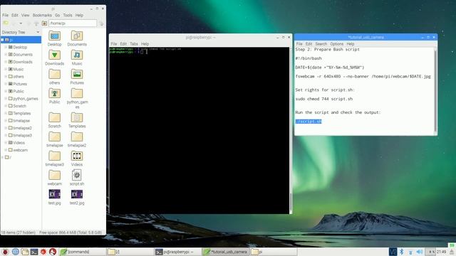The height and width of the screenshot is (256, 456).
Task: Expand Downloads node in directory tree
Action: 6,62
